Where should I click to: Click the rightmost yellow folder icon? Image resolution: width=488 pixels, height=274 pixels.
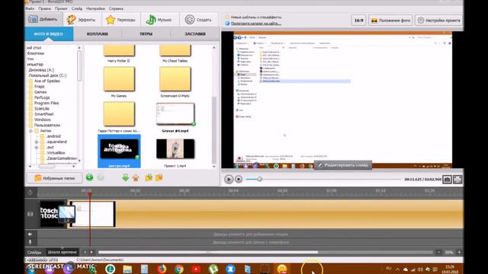tap(159, 177)
